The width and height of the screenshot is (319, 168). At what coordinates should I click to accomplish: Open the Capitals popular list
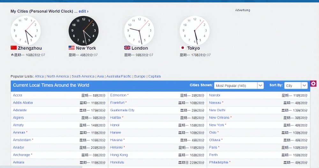pyautogui.click(x=154, y=76)
